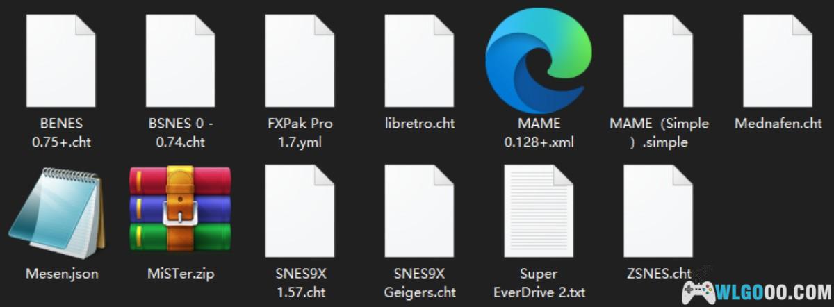Viewport: 834px width, 307px height.
Task: Click the file name Mednafen.cht
Action: pyautogui.click(x=778, y=124)
